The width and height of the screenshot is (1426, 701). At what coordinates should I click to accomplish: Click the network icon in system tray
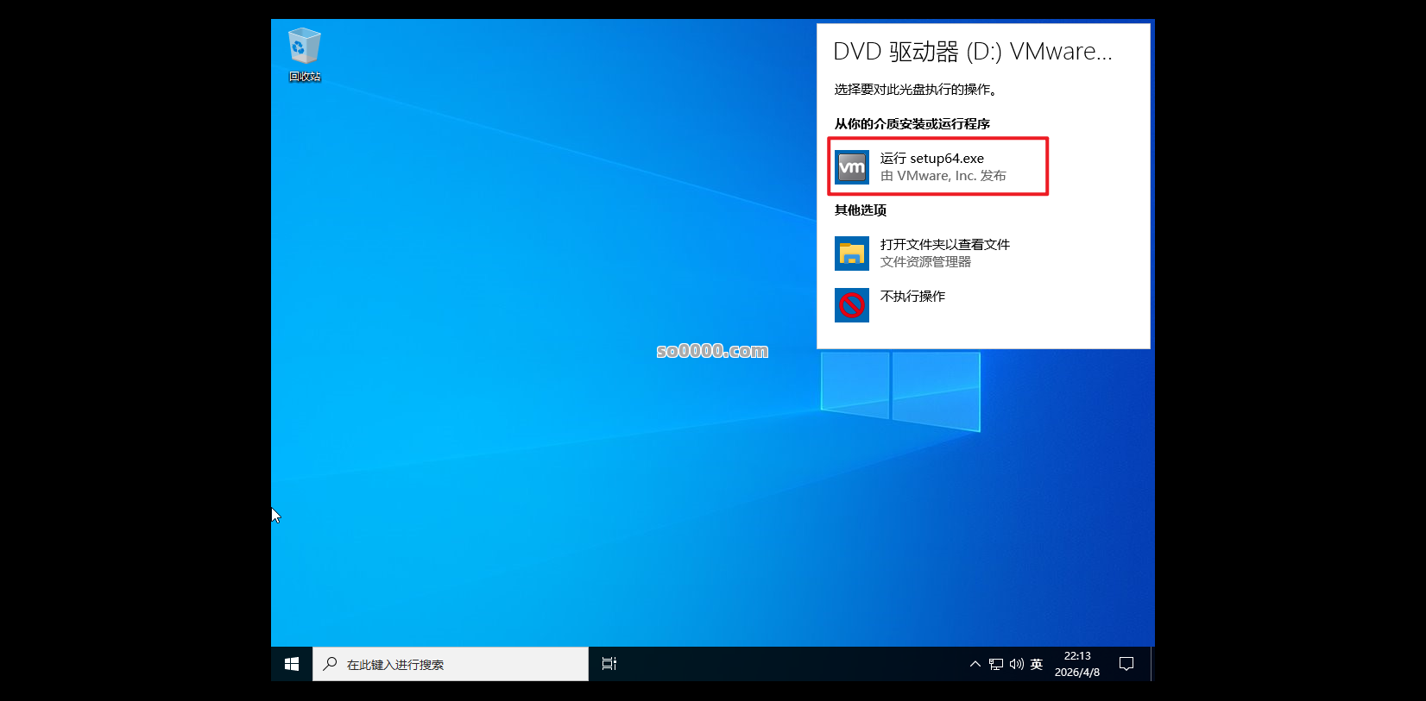[x=996, y=664]
